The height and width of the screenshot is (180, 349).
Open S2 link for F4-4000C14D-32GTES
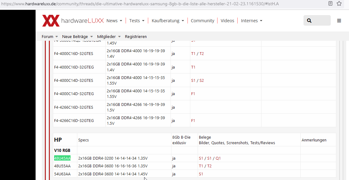pyautogui.click(x=201, y=81)
